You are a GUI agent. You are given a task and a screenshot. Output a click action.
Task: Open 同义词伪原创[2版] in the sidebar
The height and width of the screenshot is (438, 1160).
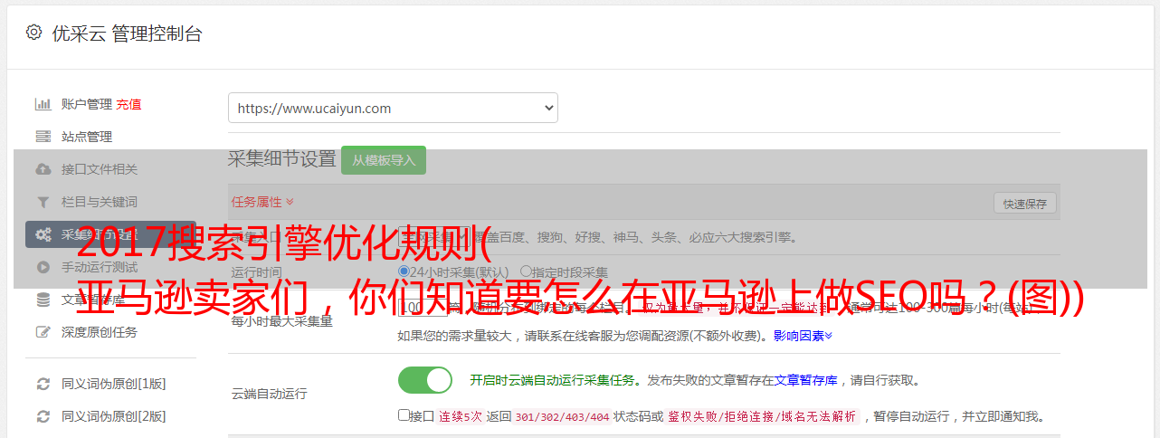(113, 416)
